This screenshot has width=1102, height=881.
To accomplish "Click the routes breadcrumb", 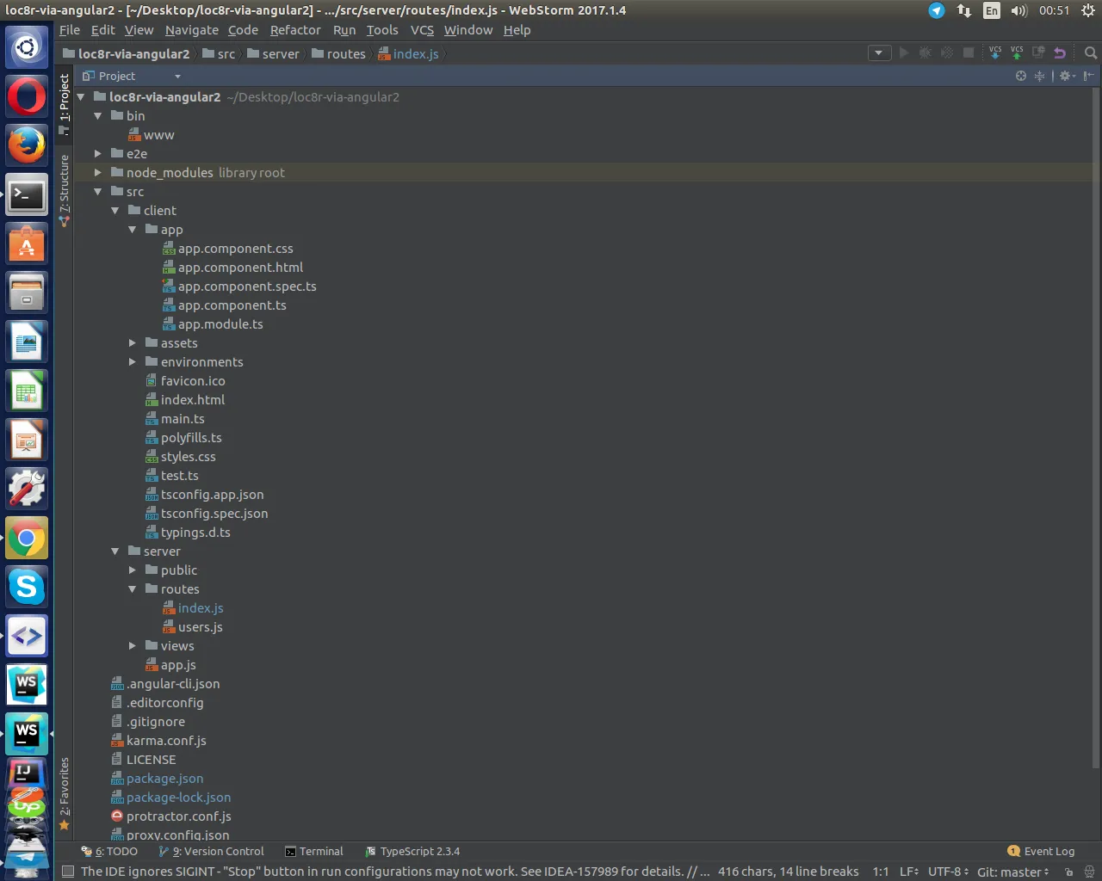I will coord(338,53).
